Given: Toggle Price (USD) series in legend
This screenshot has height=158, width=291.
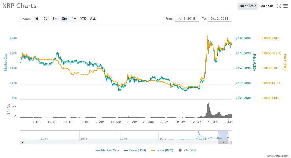Looking at the screenshot, I should point(135,150).
